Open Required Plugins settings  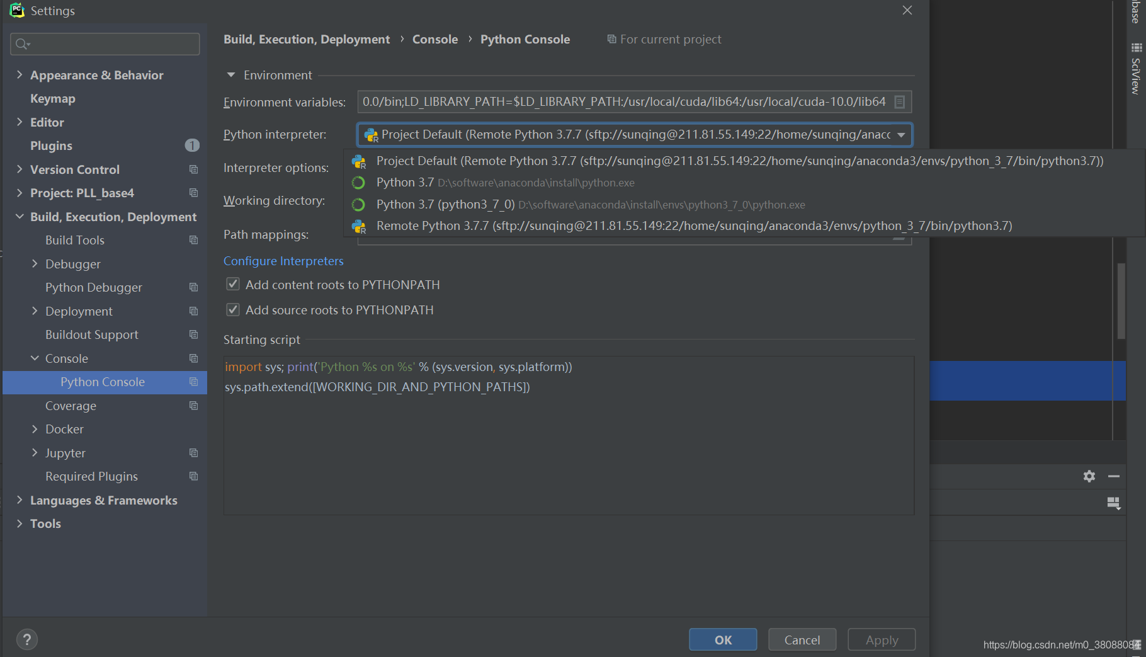(91, 476)
